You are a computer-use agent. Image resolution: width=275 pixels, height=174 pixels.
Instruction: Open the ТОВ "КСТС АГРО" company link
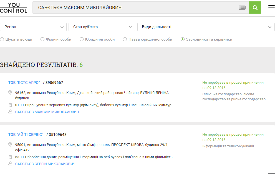24,83
